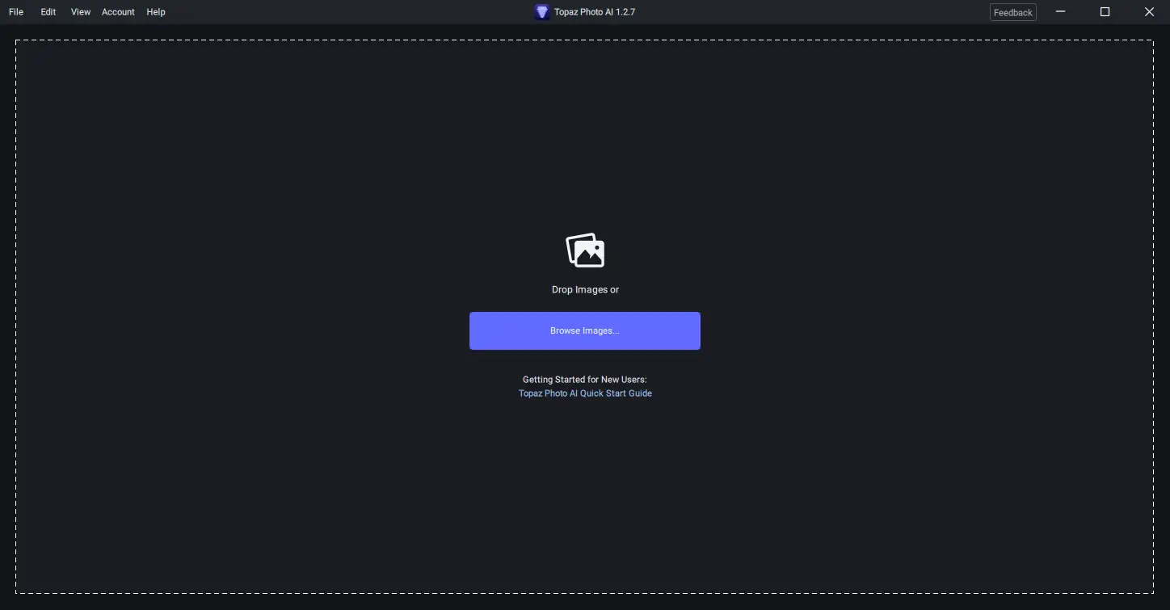1170x610 pixels.
Task: Minimize the Topaz Photo AI window
Action: tap(1061, 12)
